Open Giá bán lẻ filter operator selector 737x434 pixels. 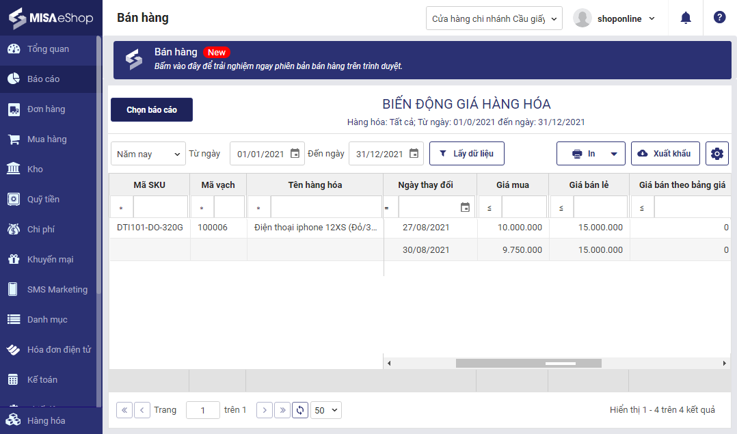[561, 207]
